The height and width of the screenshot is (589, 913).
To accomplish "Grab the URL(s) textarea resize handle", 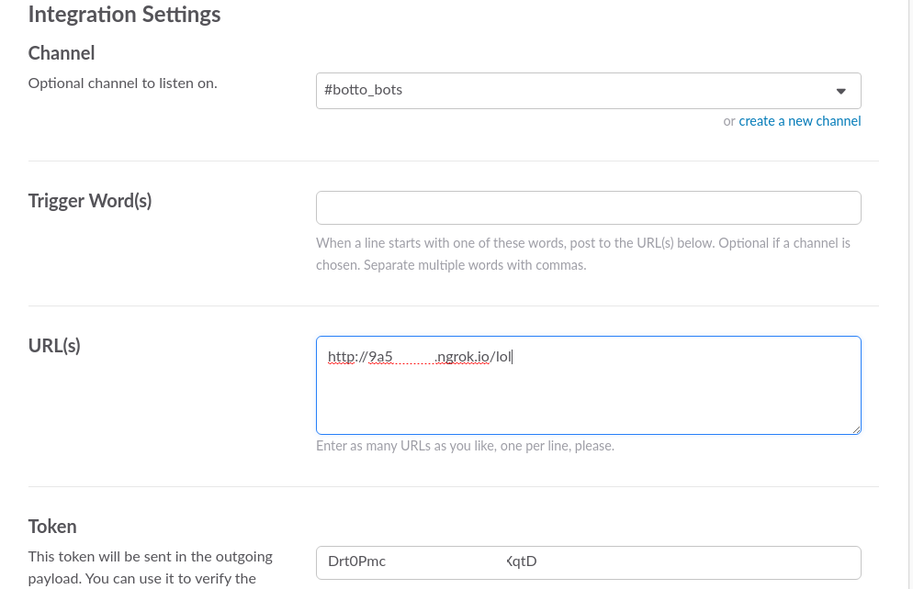I will (x=856, y=429).
